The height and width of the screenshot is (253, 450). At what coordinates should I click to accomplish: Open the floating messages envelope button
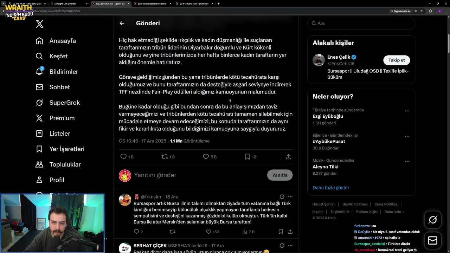pos(433,240)
